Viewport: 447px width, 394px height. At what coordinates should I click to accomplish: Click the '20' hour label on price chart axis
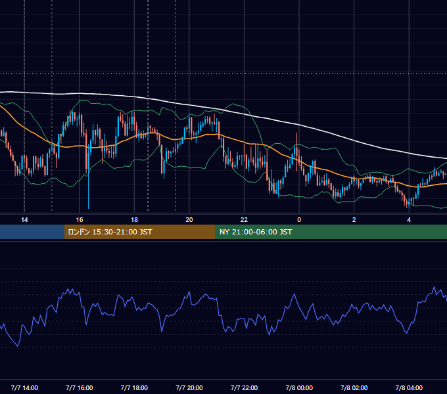coord(189,220)
